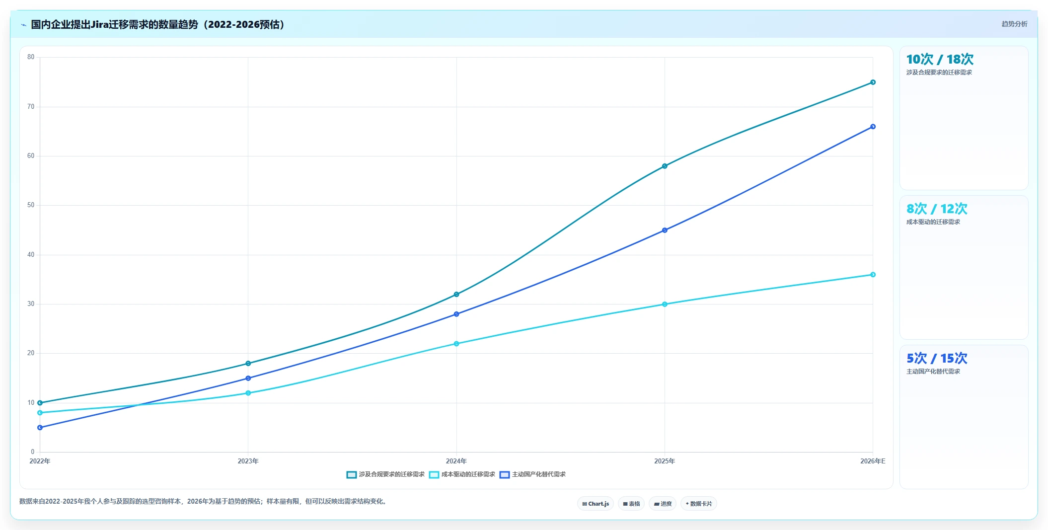This screenshot has height=530, width=1048.
Task: Toggle 成本驱动的迁移需求 legend swatch
Action: coord(434,475)
